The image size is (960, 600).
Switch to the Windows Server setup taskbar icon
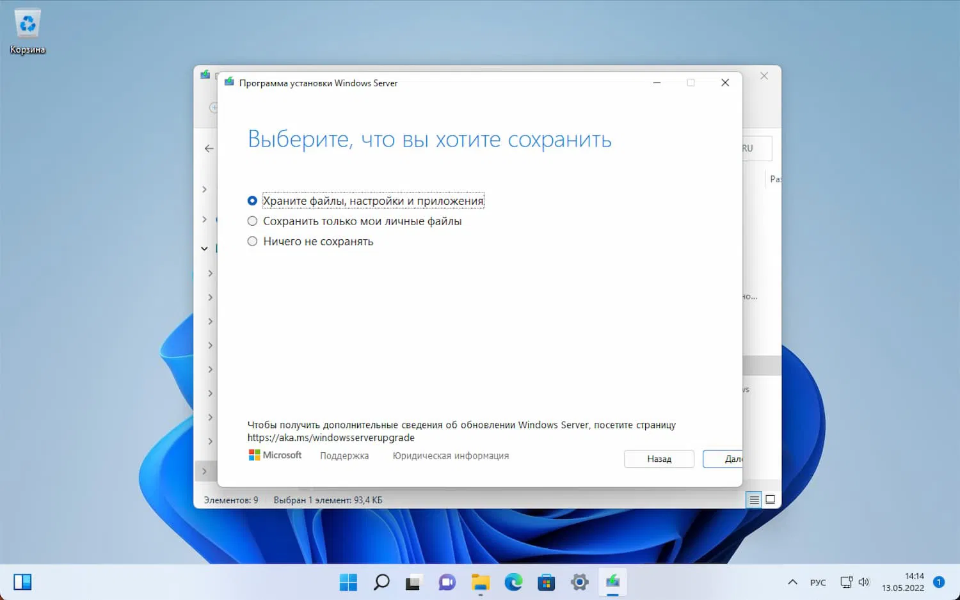[612, 582]
